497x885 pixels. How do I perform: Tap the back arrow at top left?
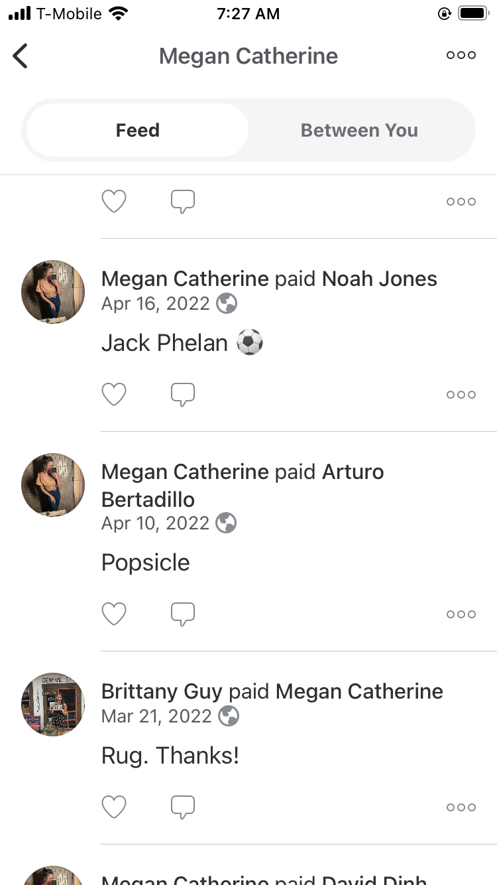pos(21,56)
